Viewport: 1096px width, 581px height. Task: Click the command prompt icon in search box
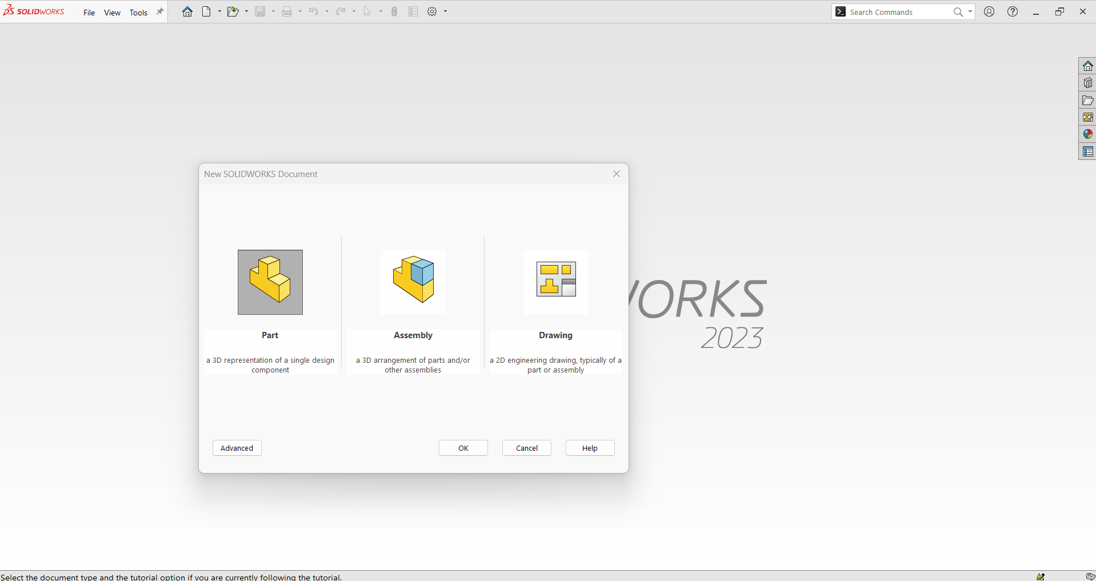841,12
